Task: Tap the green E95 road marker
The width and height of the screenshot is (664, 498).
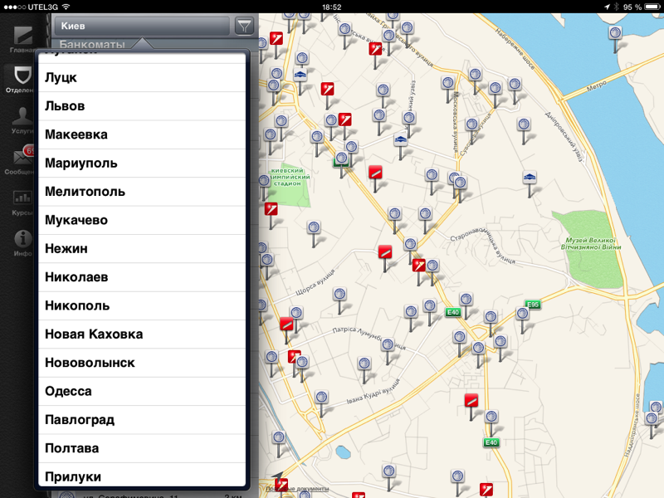Action: click(x=532, y=305)
